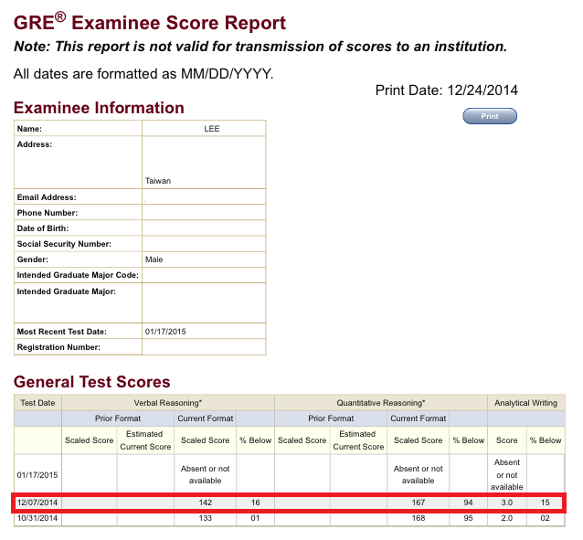
Task: Select the 12/07/2014 test date cell
Action: [x=37, y=503]
